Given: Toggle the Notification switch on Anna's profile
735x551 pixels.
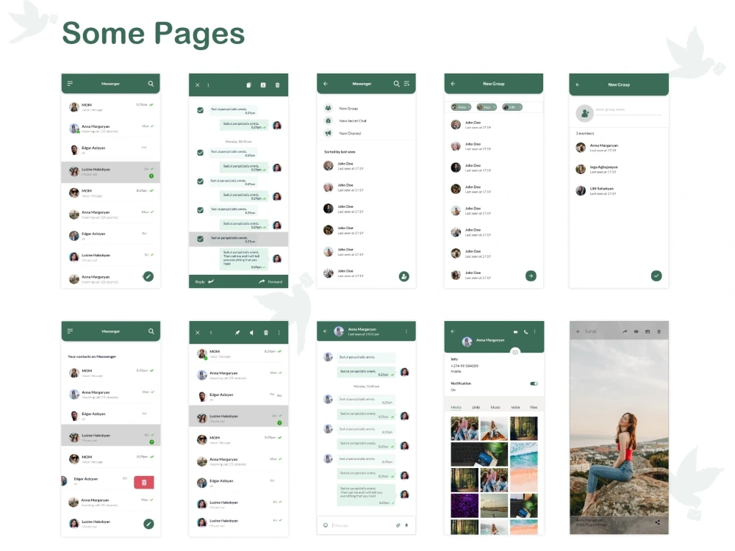Looking at the screenshot, I should (x=534, y=383).
